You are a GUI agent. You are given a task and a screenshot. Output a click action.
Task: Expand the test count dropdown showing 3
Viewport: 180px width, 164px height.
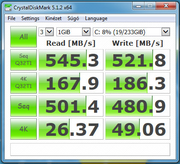click(x=50, y=32)
